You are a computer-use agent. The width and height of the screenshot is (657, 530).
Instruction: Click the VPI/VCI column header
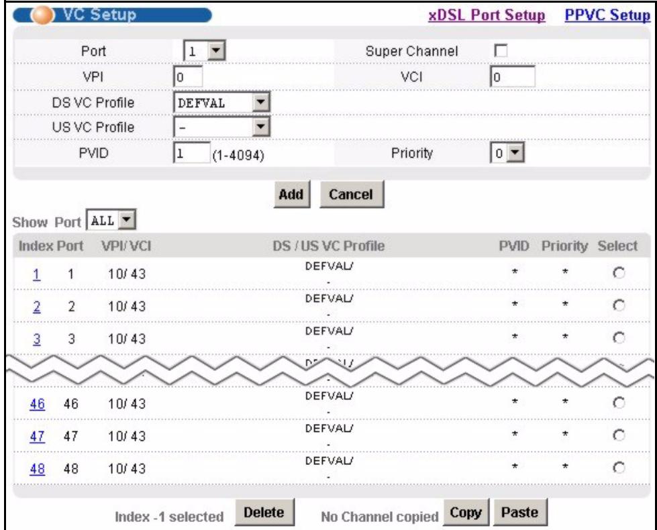coord(126,246)
